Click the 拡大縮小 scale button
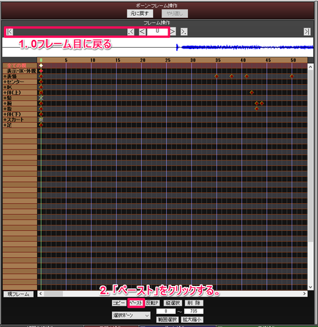 coord(192,320)
